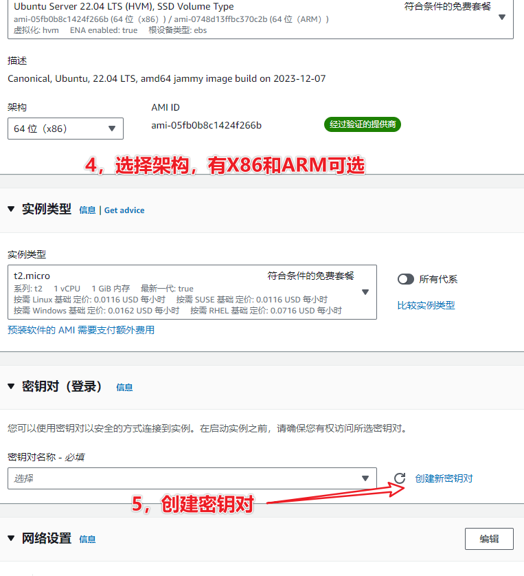
Task: Click the AMI ID ami-05fb0b8c1424f266b text
Action: [x=206, y=125]
